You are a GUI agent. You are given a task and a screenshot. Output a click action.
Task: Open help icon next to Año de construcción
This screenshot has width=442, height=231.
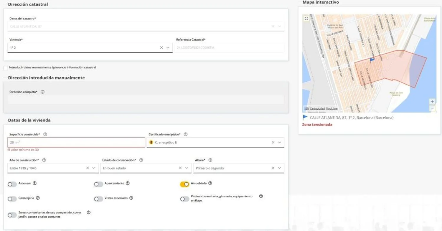click(x=44, y=160)
